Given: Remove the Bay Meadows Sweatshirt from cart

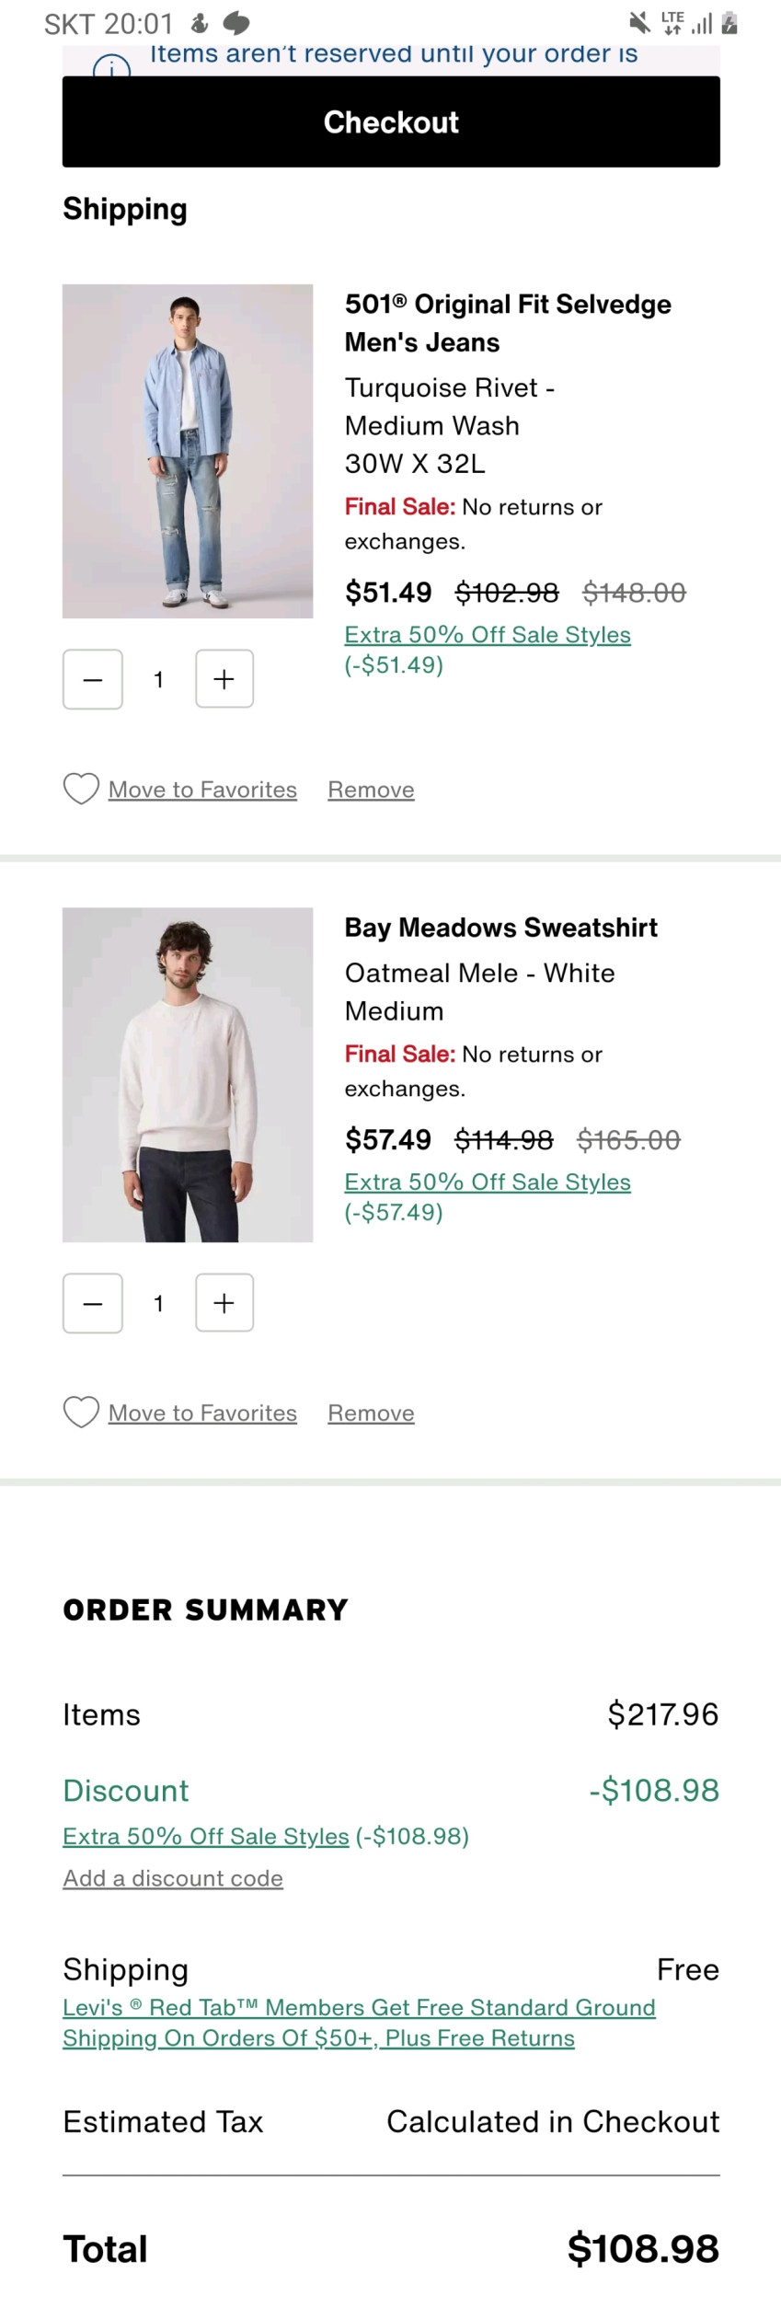Looking at the screenshot, I should coord(371,1413).
